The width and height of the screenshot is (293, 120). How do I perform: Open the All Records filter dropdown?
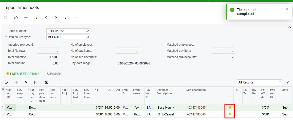pyautogui.click(x=259, y=82)
